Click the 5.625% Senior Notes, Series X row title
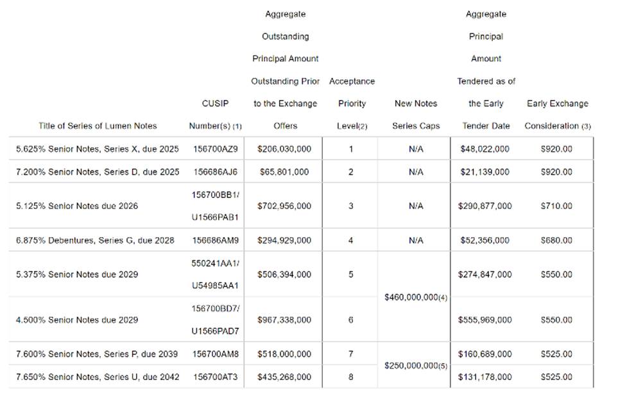 98,149
